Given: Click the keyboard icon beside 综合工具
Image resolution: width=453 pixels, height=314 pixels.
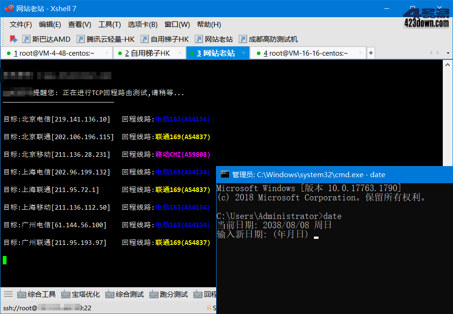Looking at the screenshot, I should coord(21,294).
